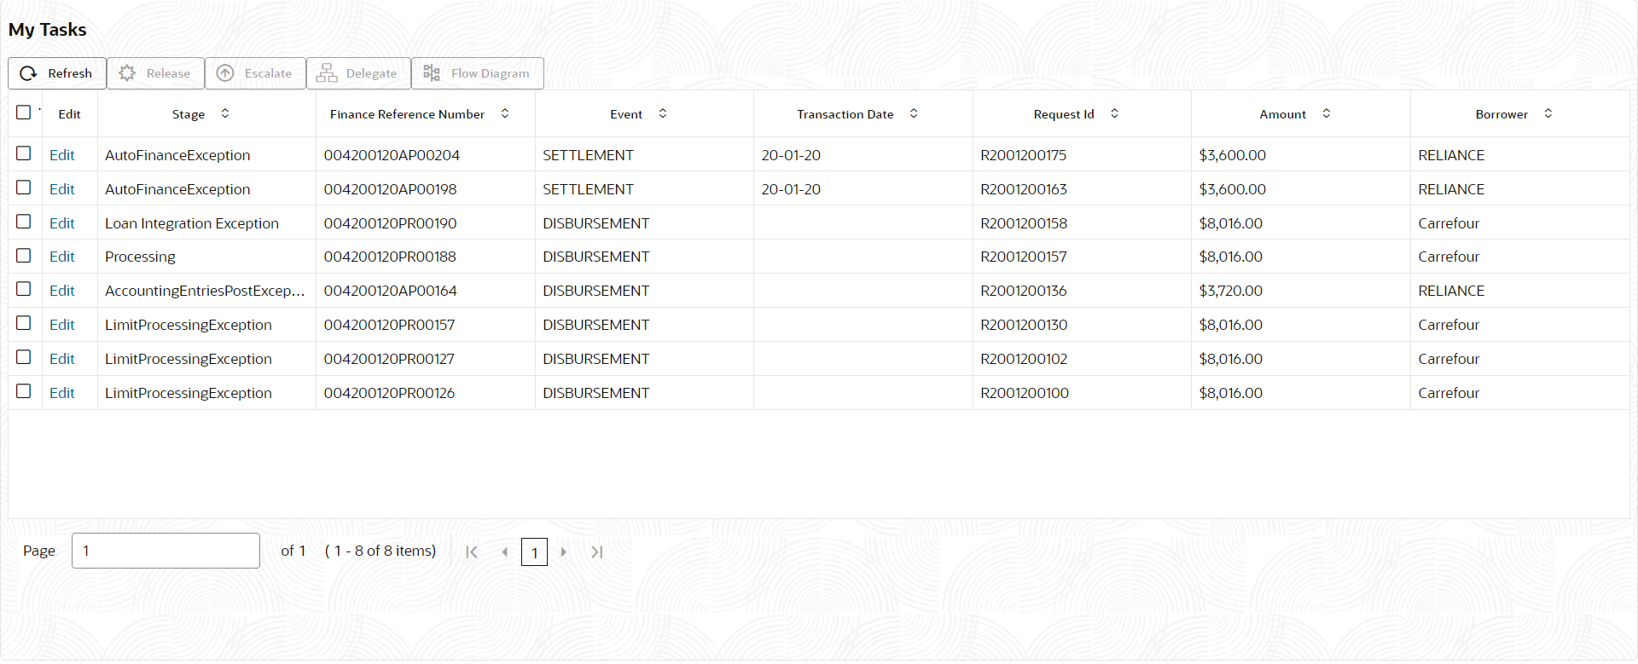
Task: Click the Release button
Action: coord(155,73)
